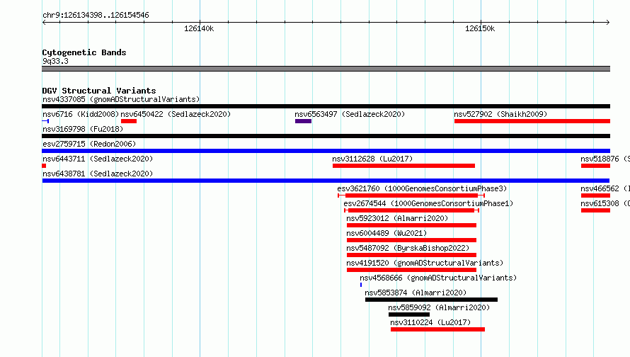
Task: Open the DGV Structural Variants track title
Action: tap(99, 91)
